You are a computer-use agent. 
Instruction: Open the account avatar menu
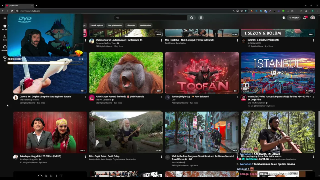tap(312, 18)
